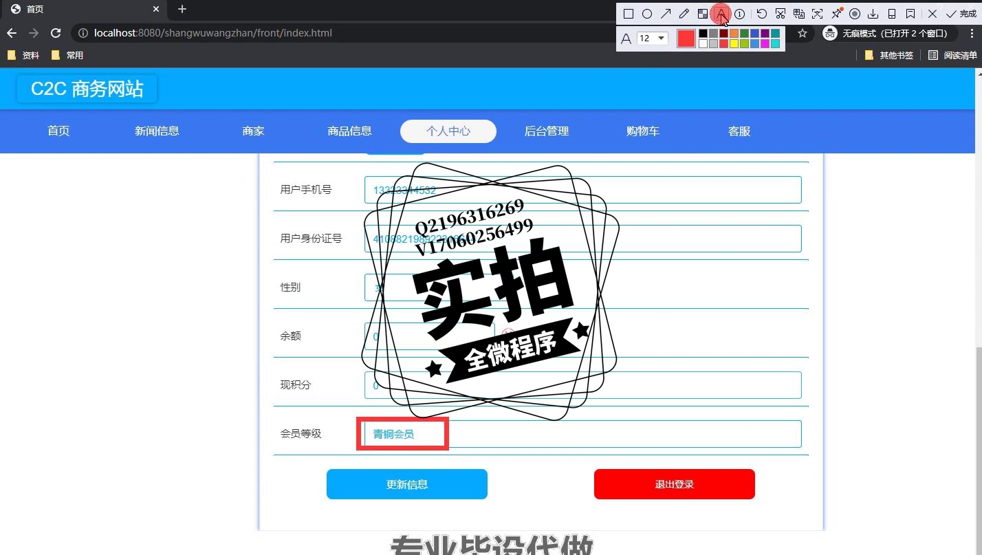Click the translate text icon
The width and height of the screenshot is (982, 555).
[x=799, y=14]
